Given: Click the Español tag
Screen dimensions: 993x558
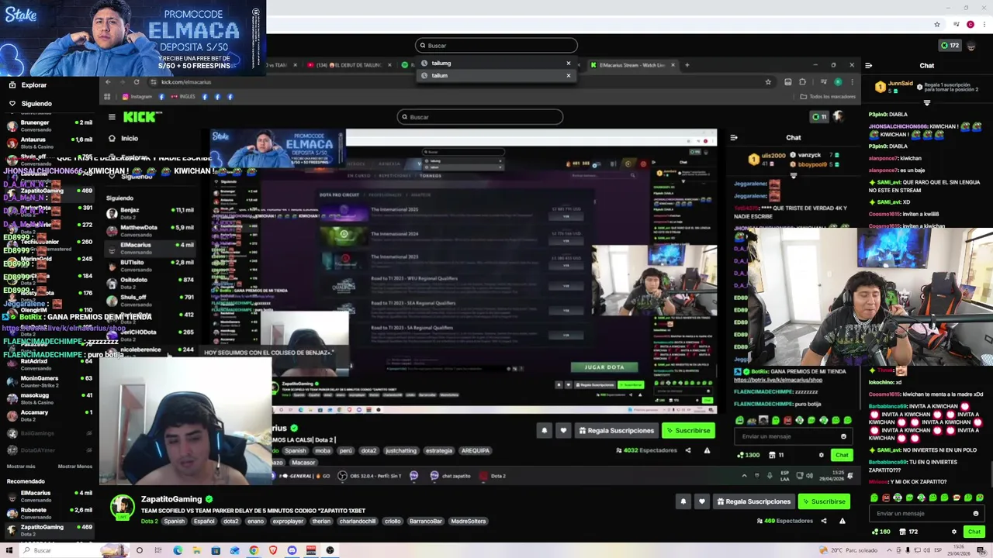Looking at the screenshot, I should [204, 522].
